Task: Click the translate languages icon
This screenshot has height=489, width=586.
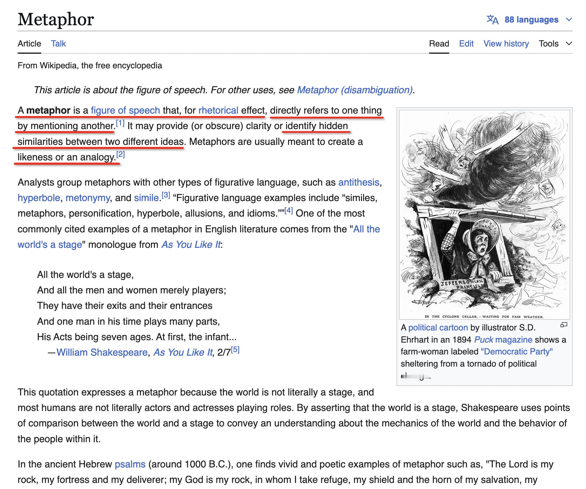Action: 492,20
